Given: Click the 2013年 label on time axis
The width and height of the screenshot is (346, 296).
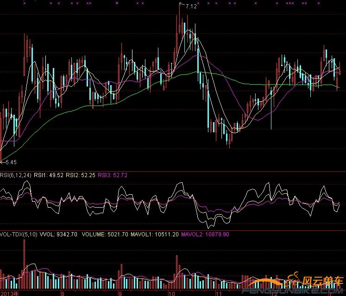Looking at the screenshot, I should pos(10,293).
